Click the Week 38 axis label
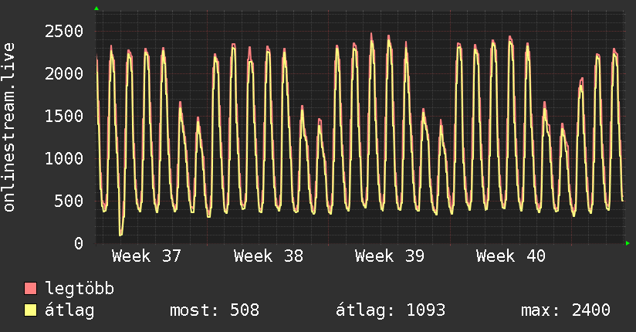 tap(268, 256)
